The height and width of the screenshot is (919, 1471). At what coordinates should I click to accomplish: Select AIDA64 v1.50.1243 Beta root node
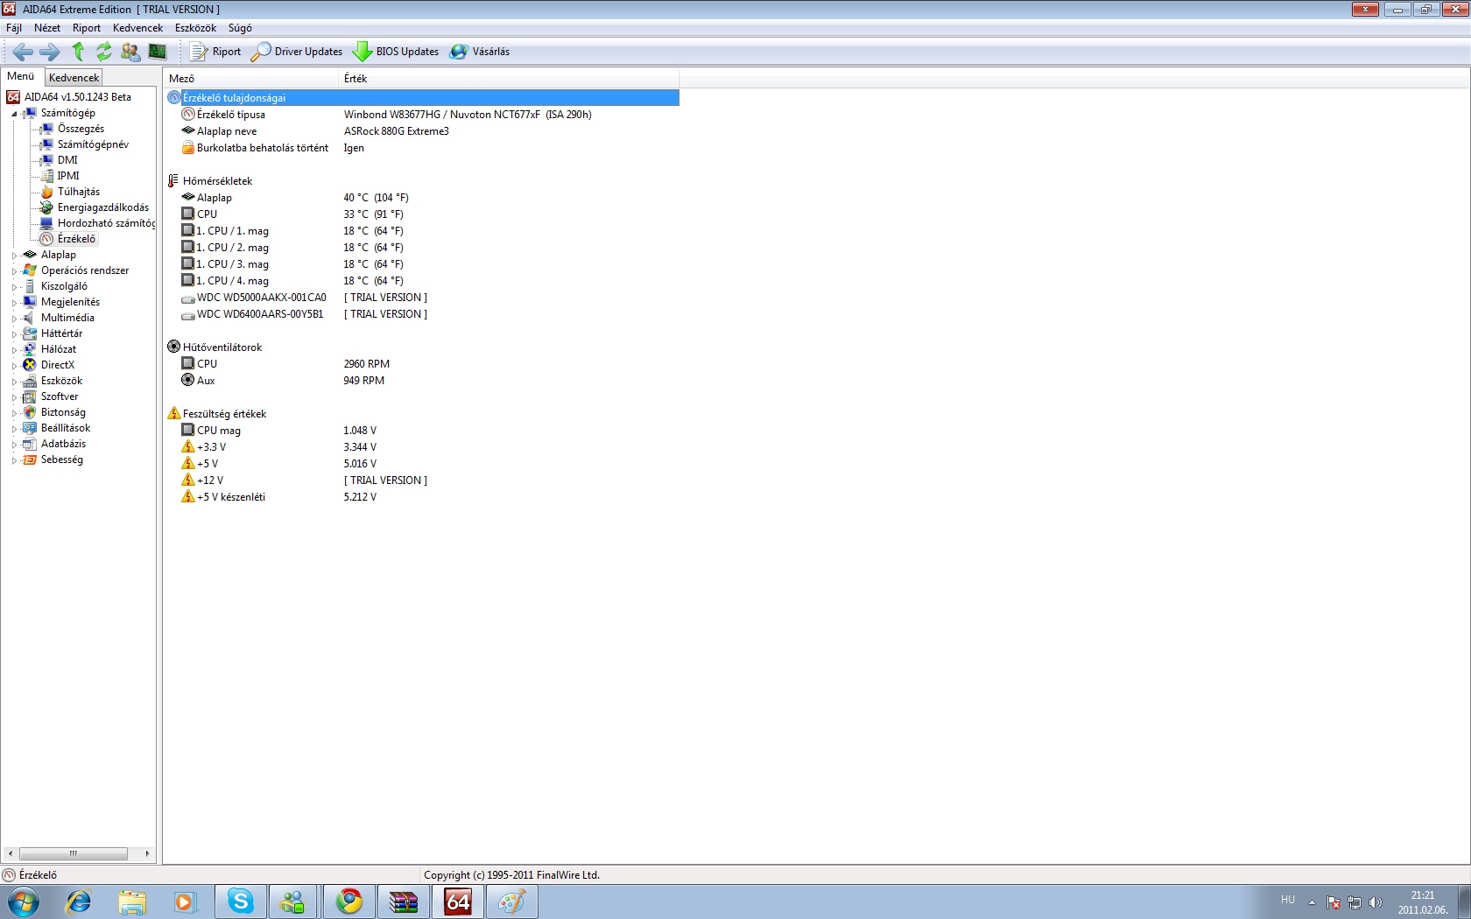click(x=78, y=97)
